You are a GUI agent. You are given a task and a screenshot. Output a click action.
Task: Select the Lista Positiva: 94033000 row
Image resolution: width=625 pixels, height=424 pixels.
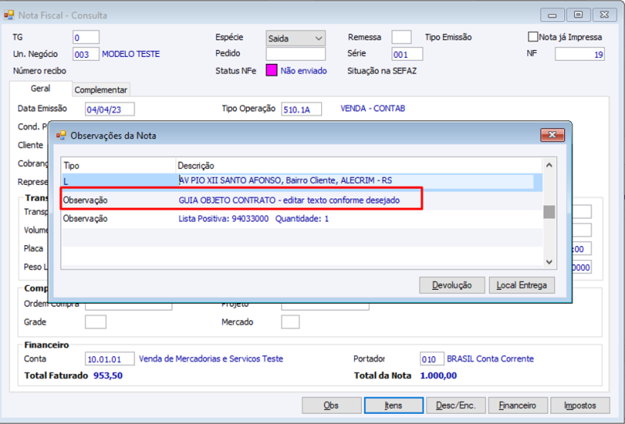(x=302, y=219)
